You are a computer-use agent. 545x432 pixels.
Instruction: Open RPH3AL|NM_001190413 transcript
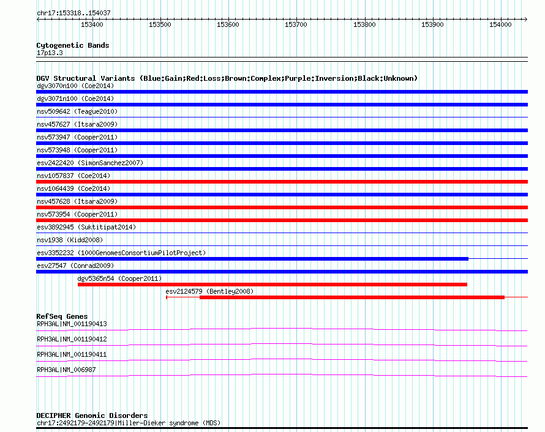point(72,324)
